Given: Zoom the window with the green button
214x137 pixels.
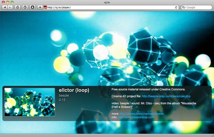Looking at the screenshot, I should pyautogui.click(x=12, y=2).
